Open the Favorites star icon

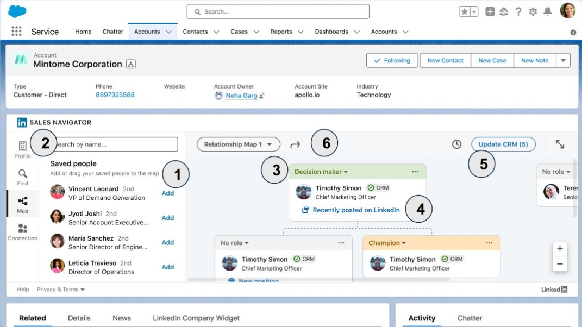[464, 11]
